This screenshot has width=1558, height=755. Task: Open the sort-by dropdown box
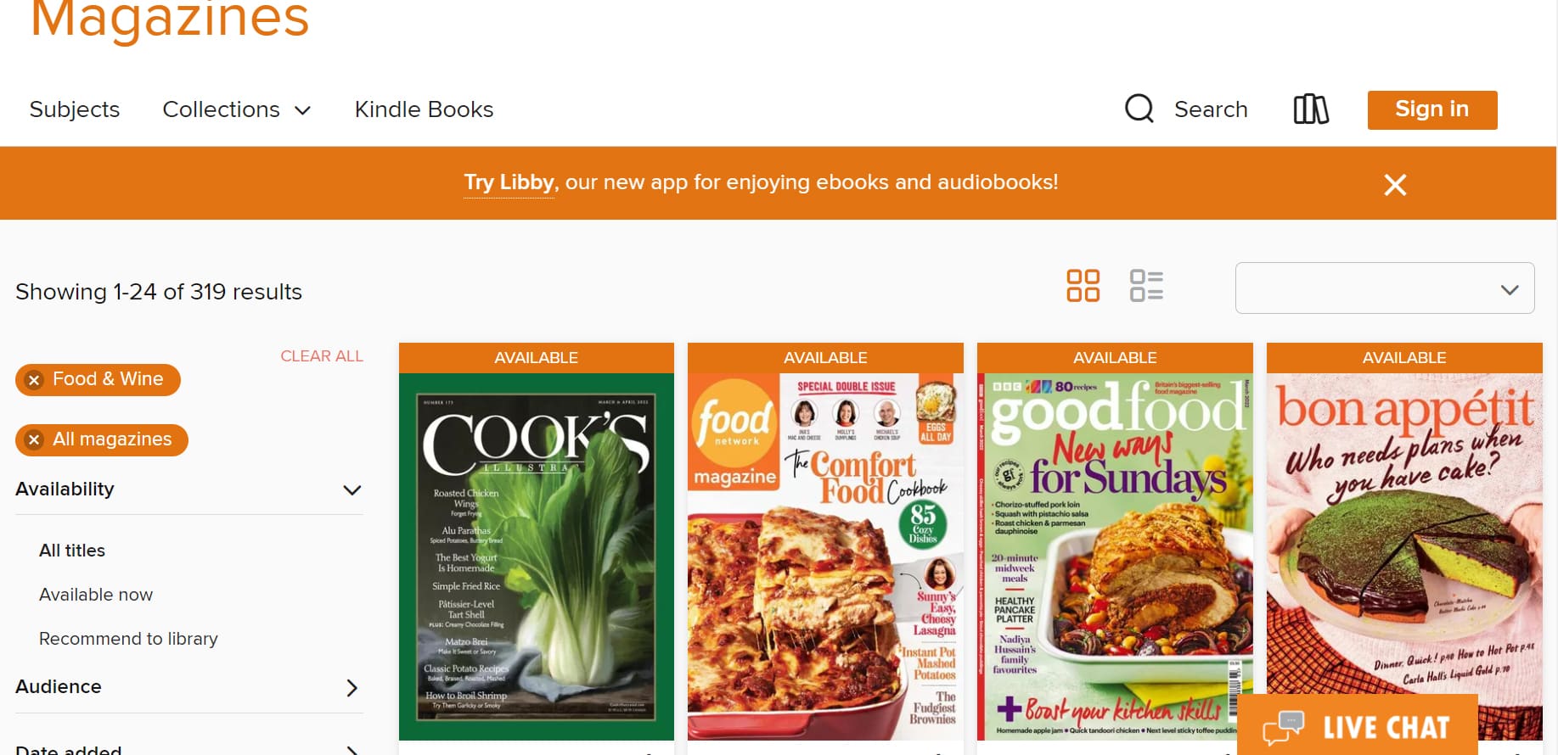tap(1384, 288)
